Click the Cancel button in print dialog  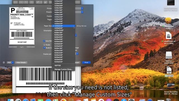pos(77,63)
